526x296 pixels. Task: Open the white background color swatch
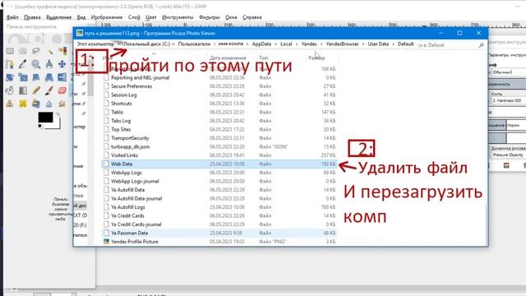[57, 126]
